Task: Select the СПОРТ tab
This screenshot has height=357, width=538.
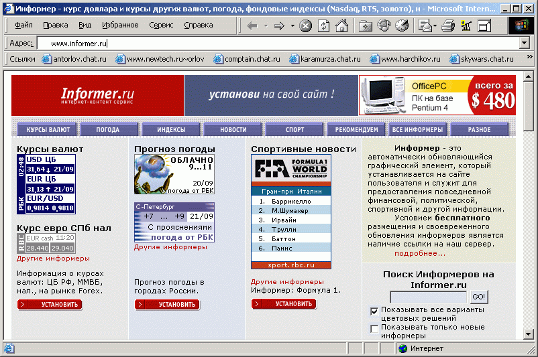Action: click(x=295, y=129)
